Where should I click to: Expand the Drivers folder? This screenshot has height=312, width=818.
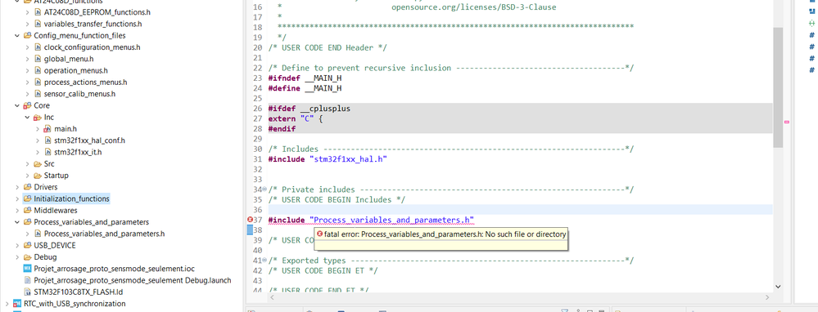point(17,187)
